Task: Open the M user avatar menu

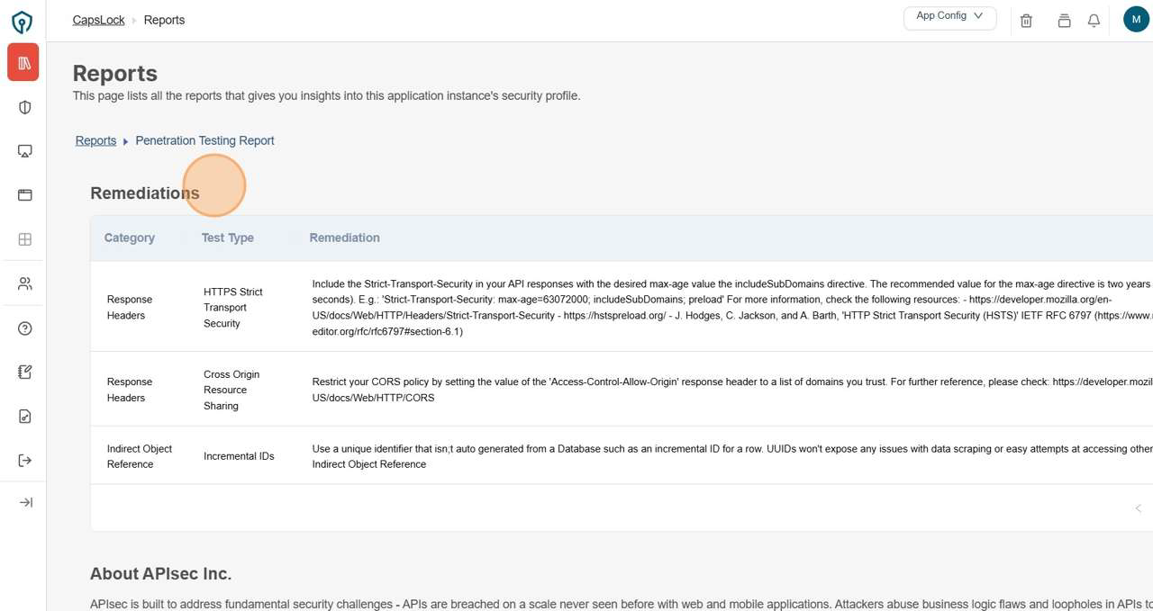Action: click(1136, 19)
